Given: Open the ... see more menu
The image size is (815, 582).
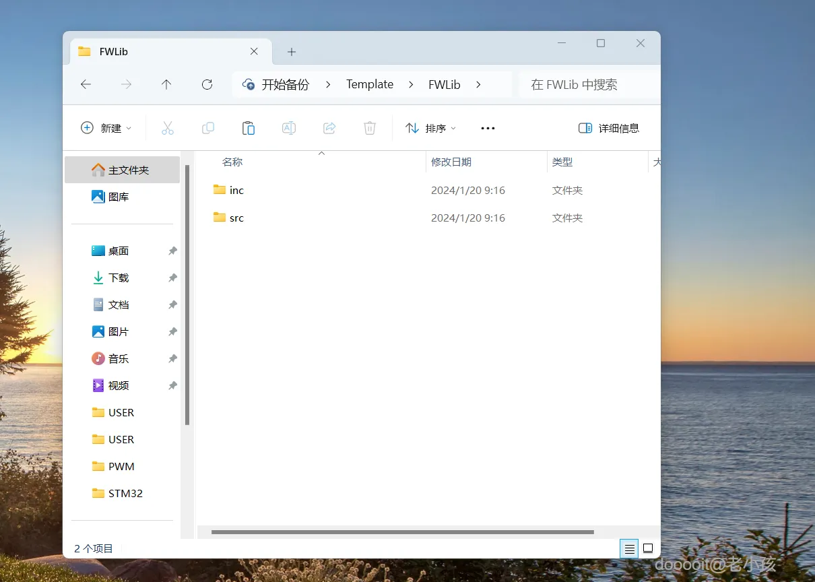Looking at the screenshot, I should (488, 128).
